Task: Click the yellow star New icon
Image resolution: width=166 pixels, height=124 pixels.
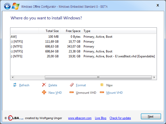Action: [102, 85]
